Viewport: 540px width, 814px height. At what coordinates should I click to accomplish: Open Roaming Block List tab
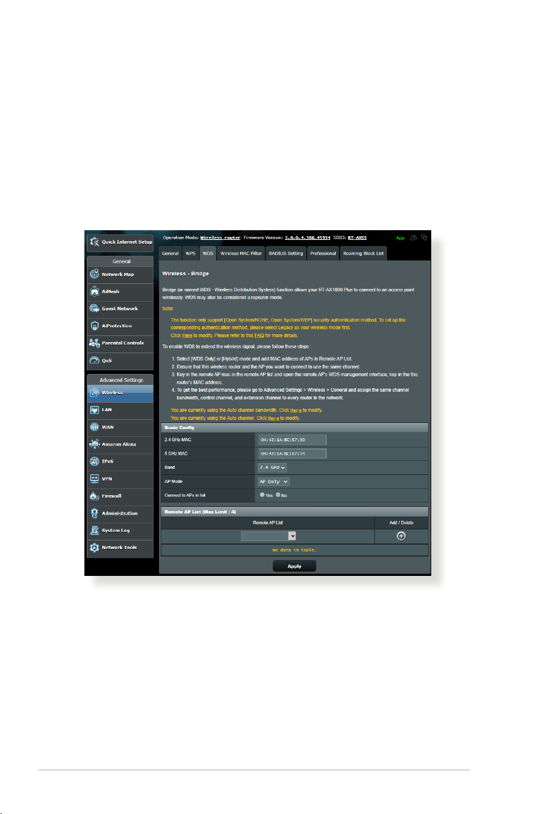(363, 253)
